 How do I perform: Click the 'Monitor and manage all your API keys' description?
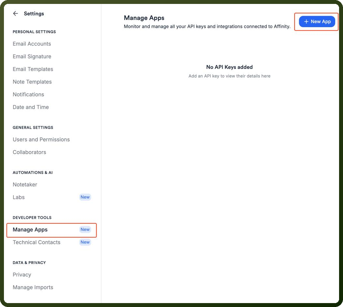(207, 27)
